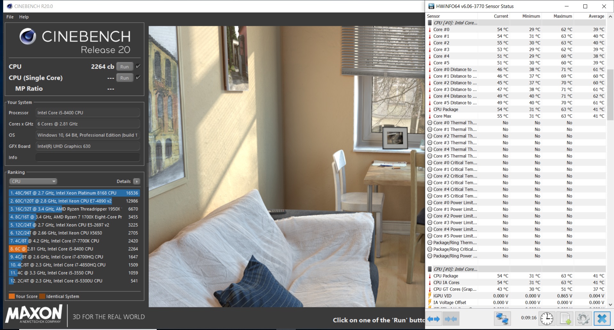This screenshot has width=614, height=330.
Task: Select ranking entry Intel Core i5-5300U CPU
Action: click(74, 281)
